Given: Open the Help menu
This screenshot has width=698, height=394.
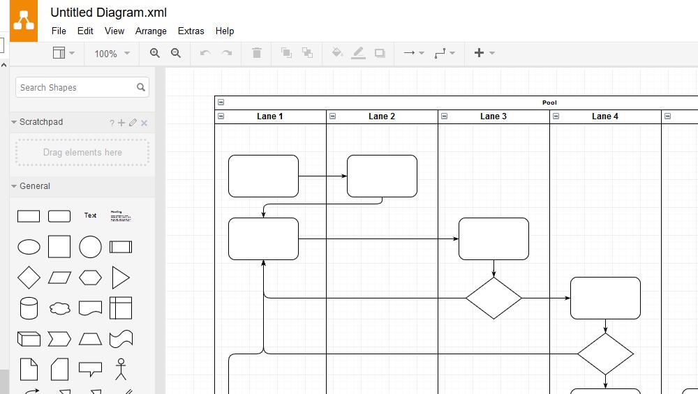Looking at the screenshot, I should (225, 31).
